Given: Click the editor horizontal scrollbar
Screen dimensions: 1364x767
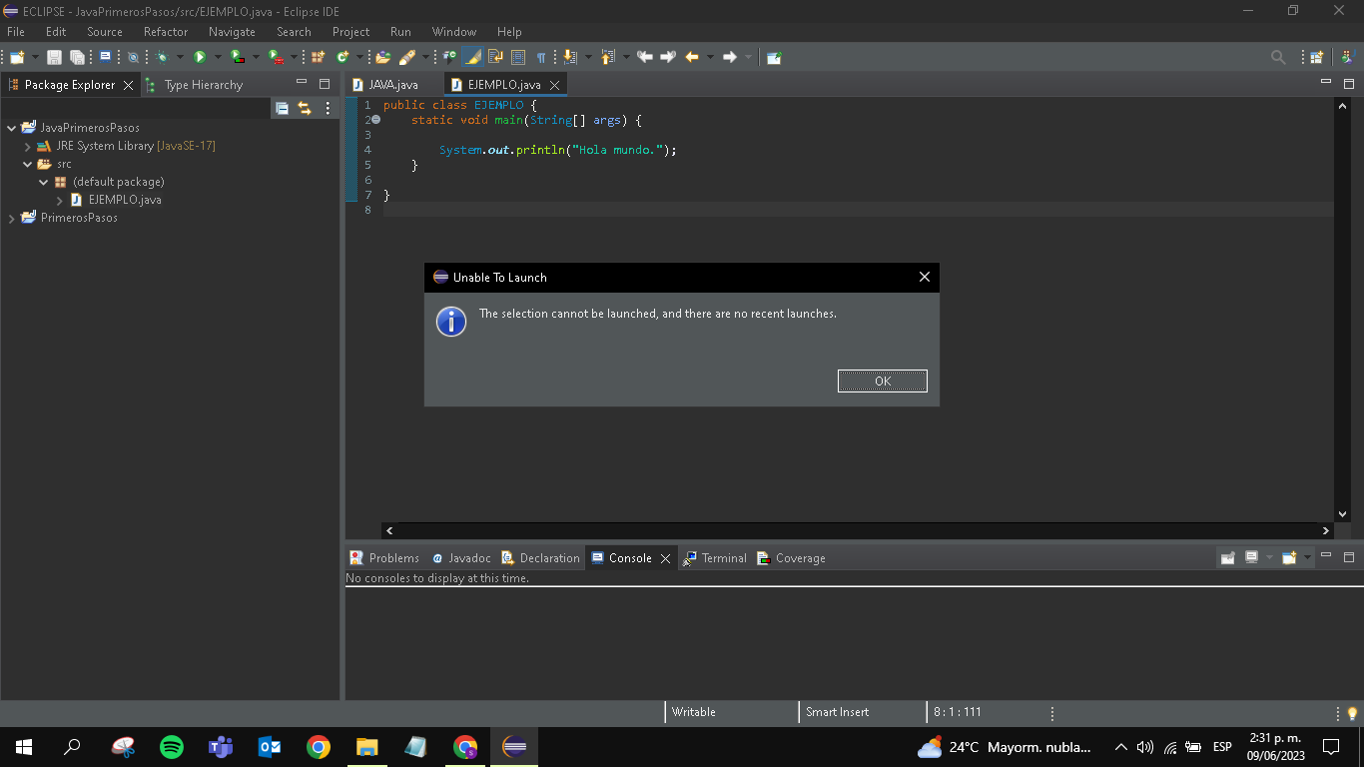Looking at the screenshot, I should (x=858, y=530).
